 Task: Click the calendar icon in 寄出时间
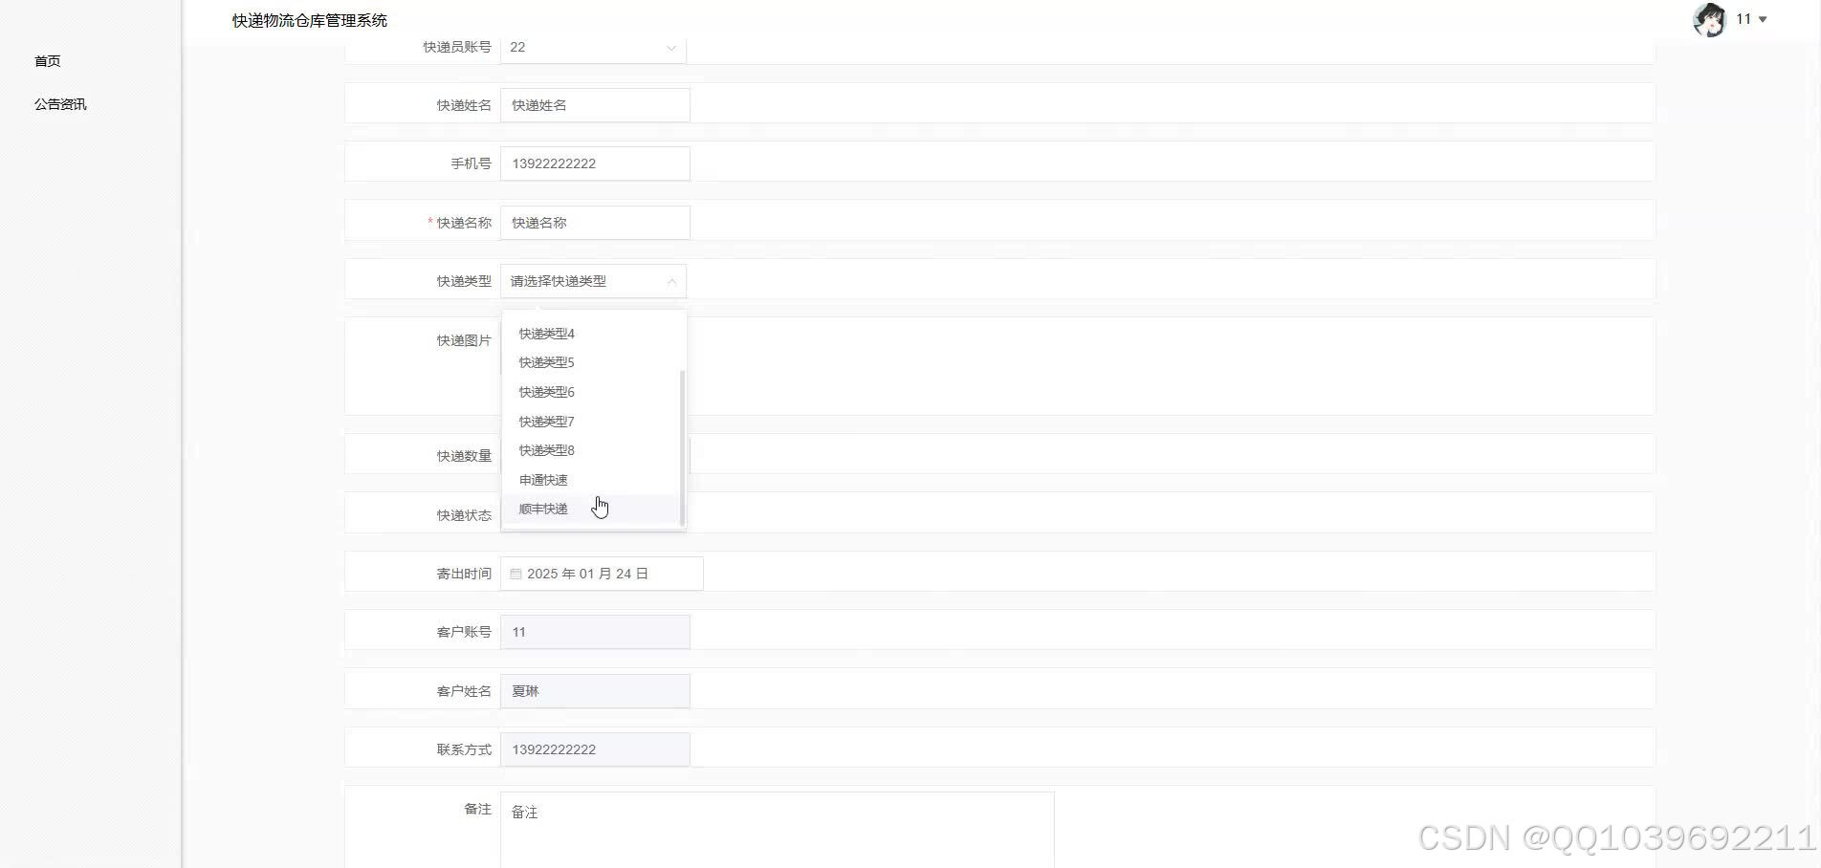point(516,574)
